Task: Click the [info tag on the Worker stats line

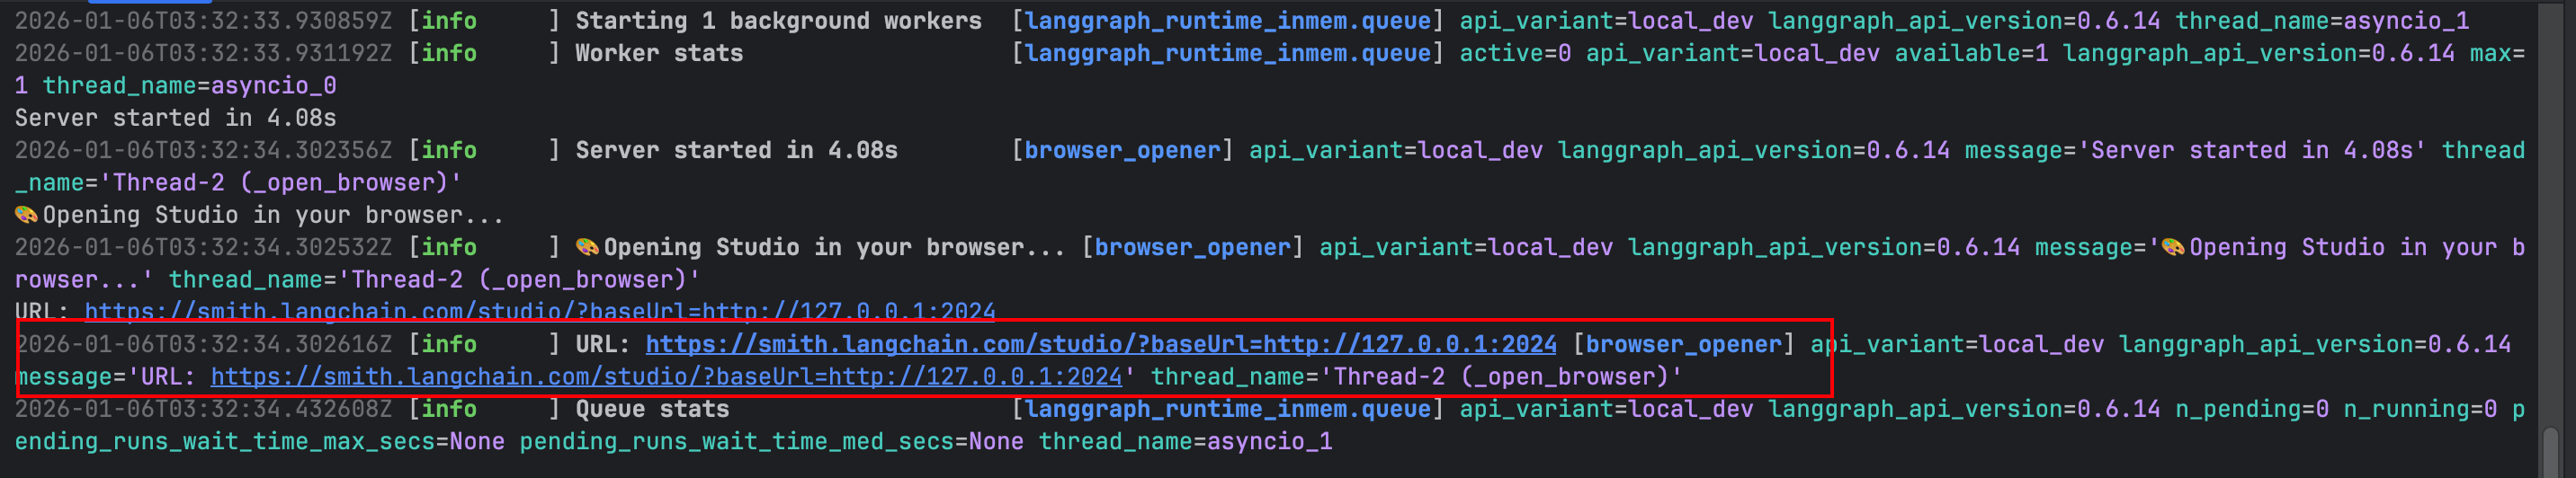Action: 443,53
